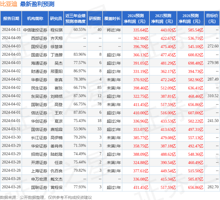Click the date 2024-04-09
The image size is (220, 200).
[x=11, y=38]
